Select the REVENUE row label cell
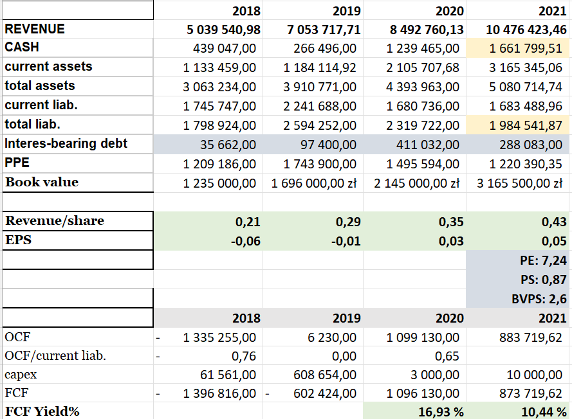The image size is (572, 419). (78, 29)
